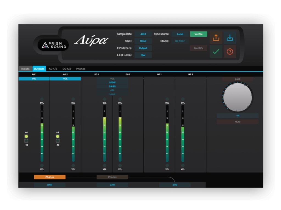The image size is (281, 210).
Task: Open the 24 Bit word length selector
Action: (112, 86)
